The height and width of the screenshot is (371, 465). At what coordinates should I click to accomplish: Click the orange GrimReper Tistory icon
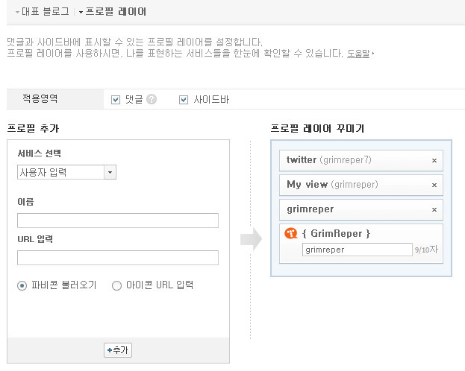290,233
